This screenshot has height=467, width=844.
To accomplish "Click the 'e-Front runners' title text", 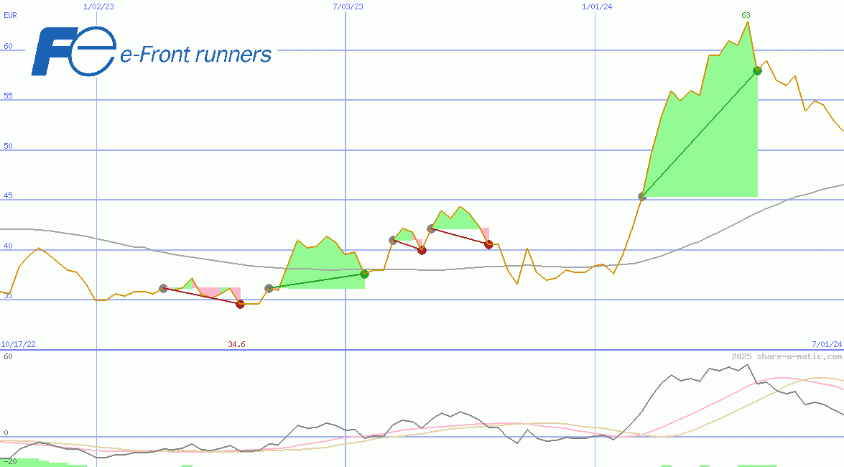I will (x=195, y=55).
